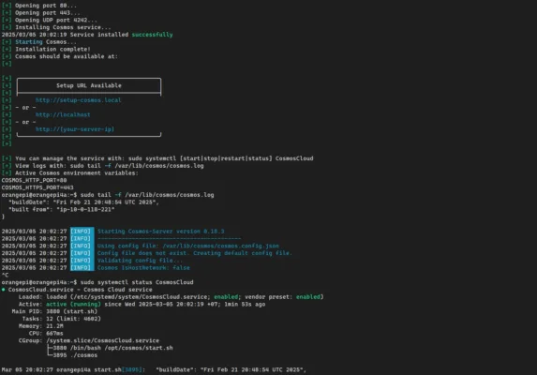The image size is (537, 375).
Task: Click the COSMOS_HTTP_PORT=80 variable line
Action: [35, 180]
